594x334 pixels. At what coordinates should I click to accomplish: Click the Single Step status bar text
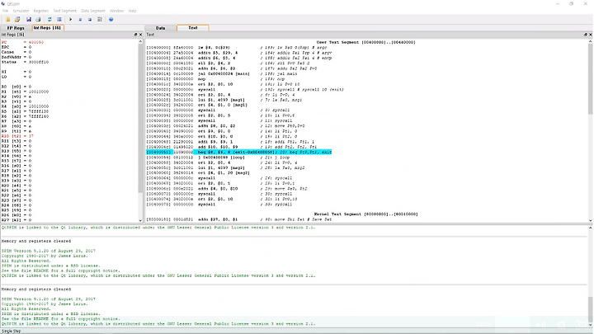pos(12,331)
